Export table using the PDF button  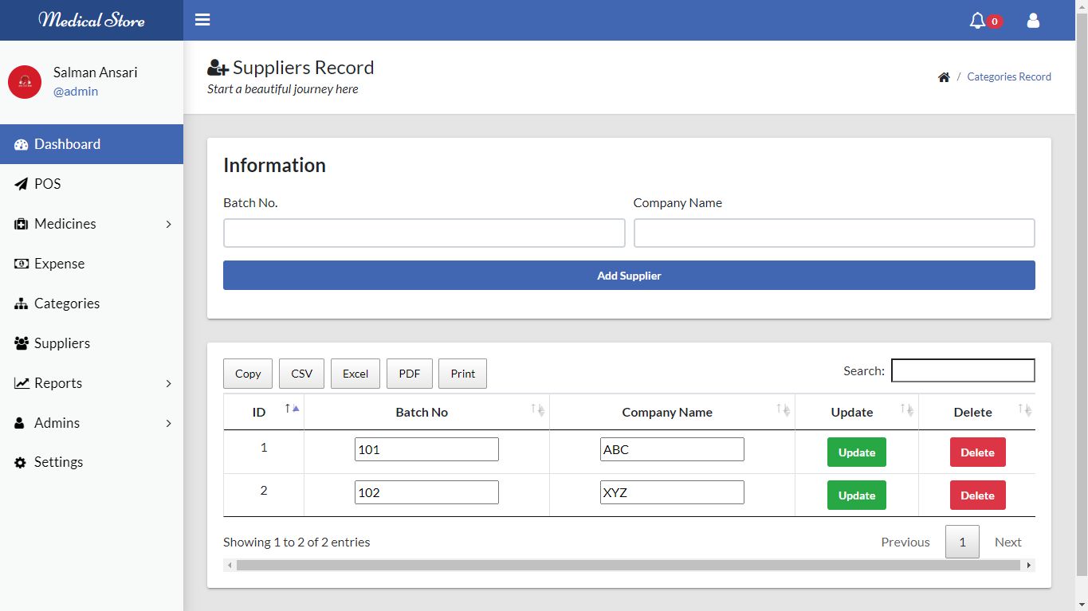click(409, 374)
